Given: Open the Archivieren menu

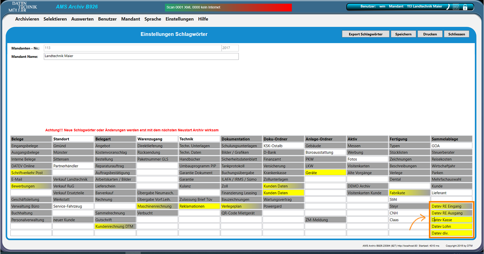Looking at the screenshot, I should pos(27,19).
